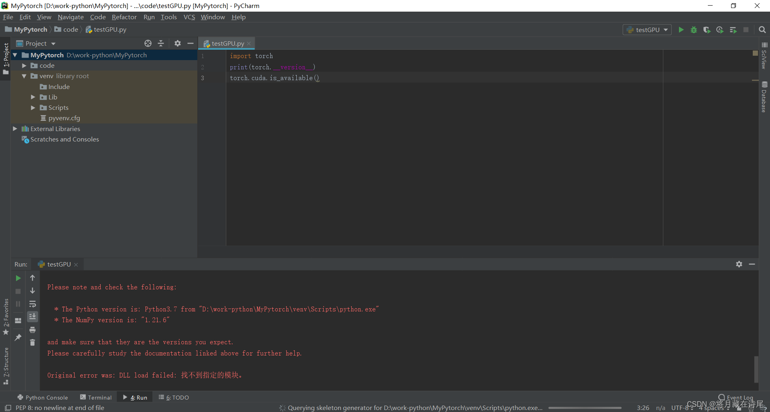Screen dimensions: 770x412
Task: Start debugging with the bug icon
Action: [693, 30]
